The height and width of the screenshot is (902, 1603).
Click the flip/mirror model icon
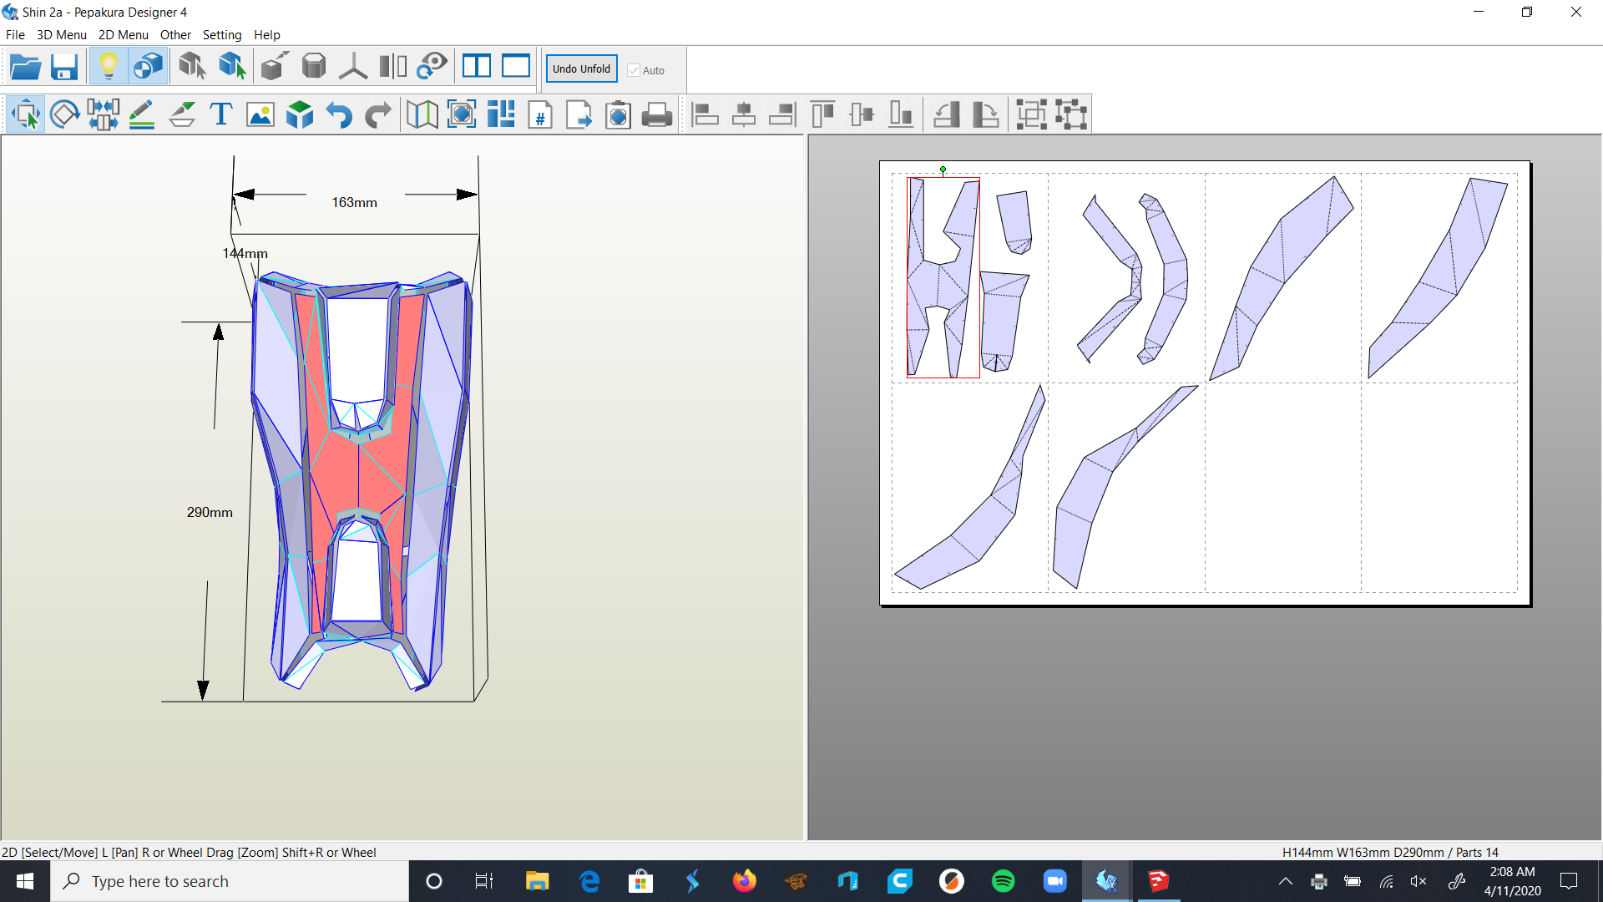[x=392, y=67]
